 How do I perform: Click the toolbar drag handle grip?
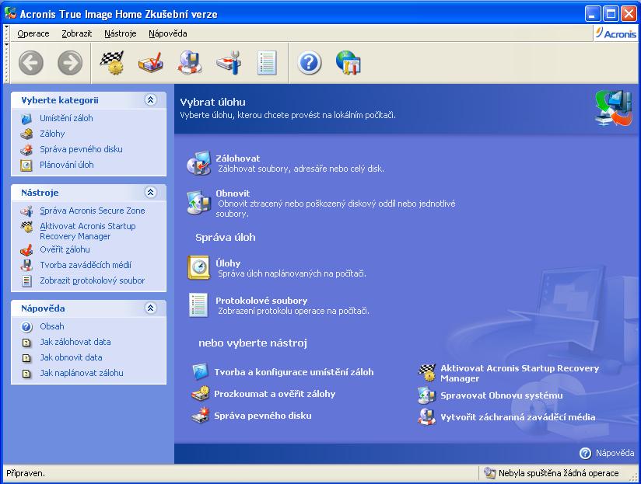tap(6, 63)
